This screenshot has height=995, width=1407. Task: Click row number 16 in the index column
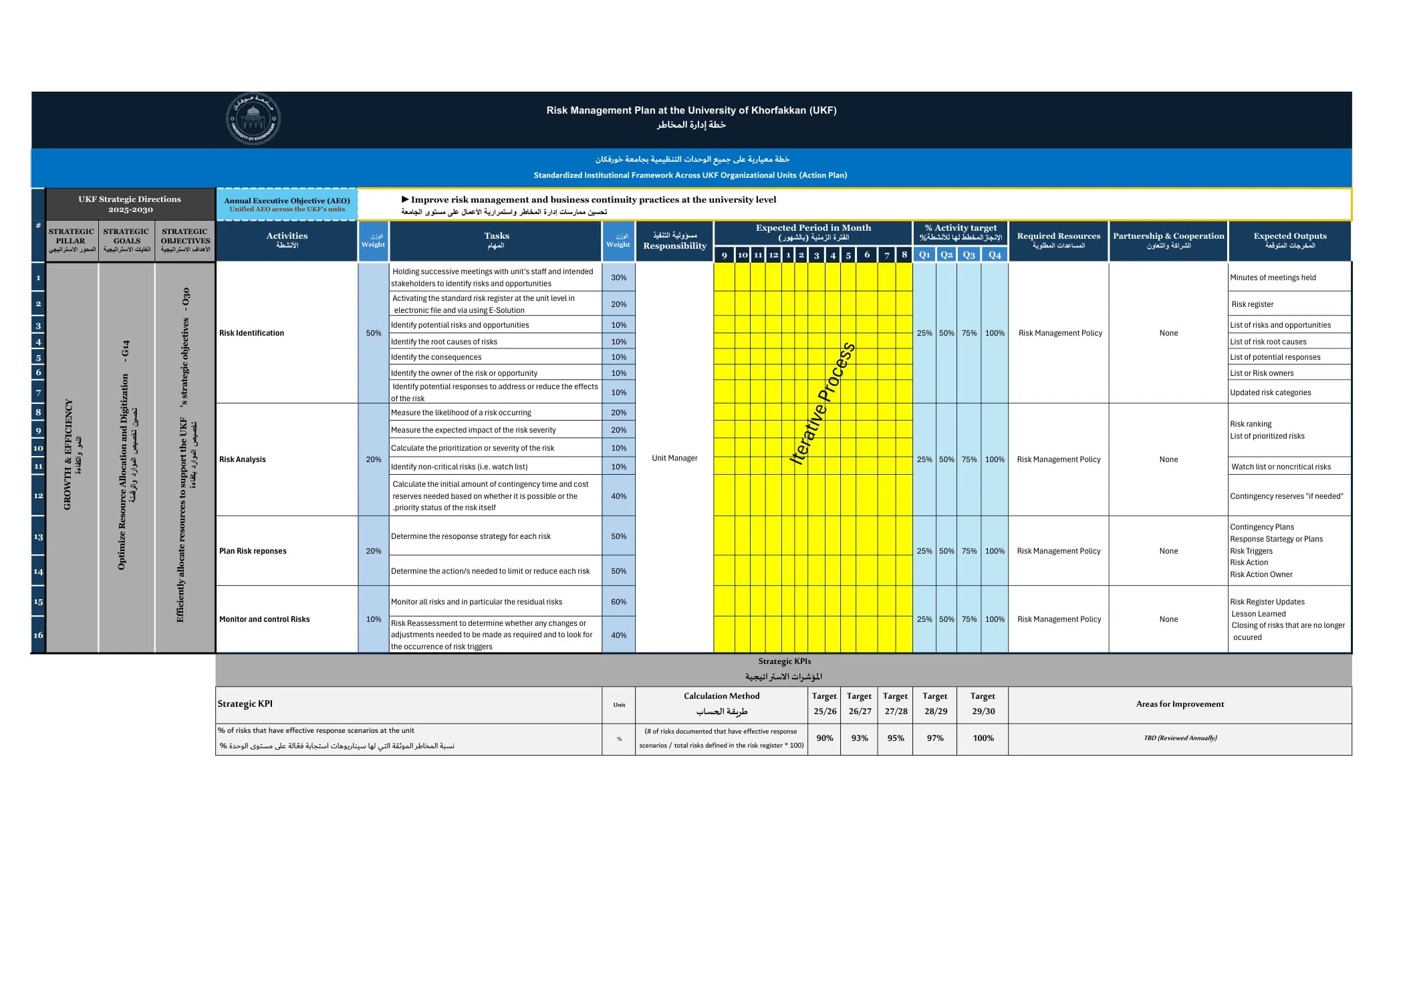38,635
